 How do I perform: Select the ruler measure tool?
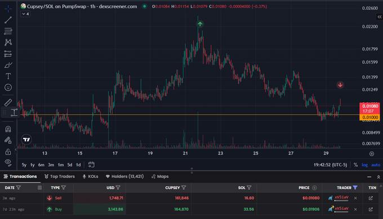(8, 103)
